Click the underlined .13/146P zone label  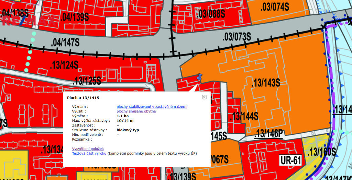point(268,134)
